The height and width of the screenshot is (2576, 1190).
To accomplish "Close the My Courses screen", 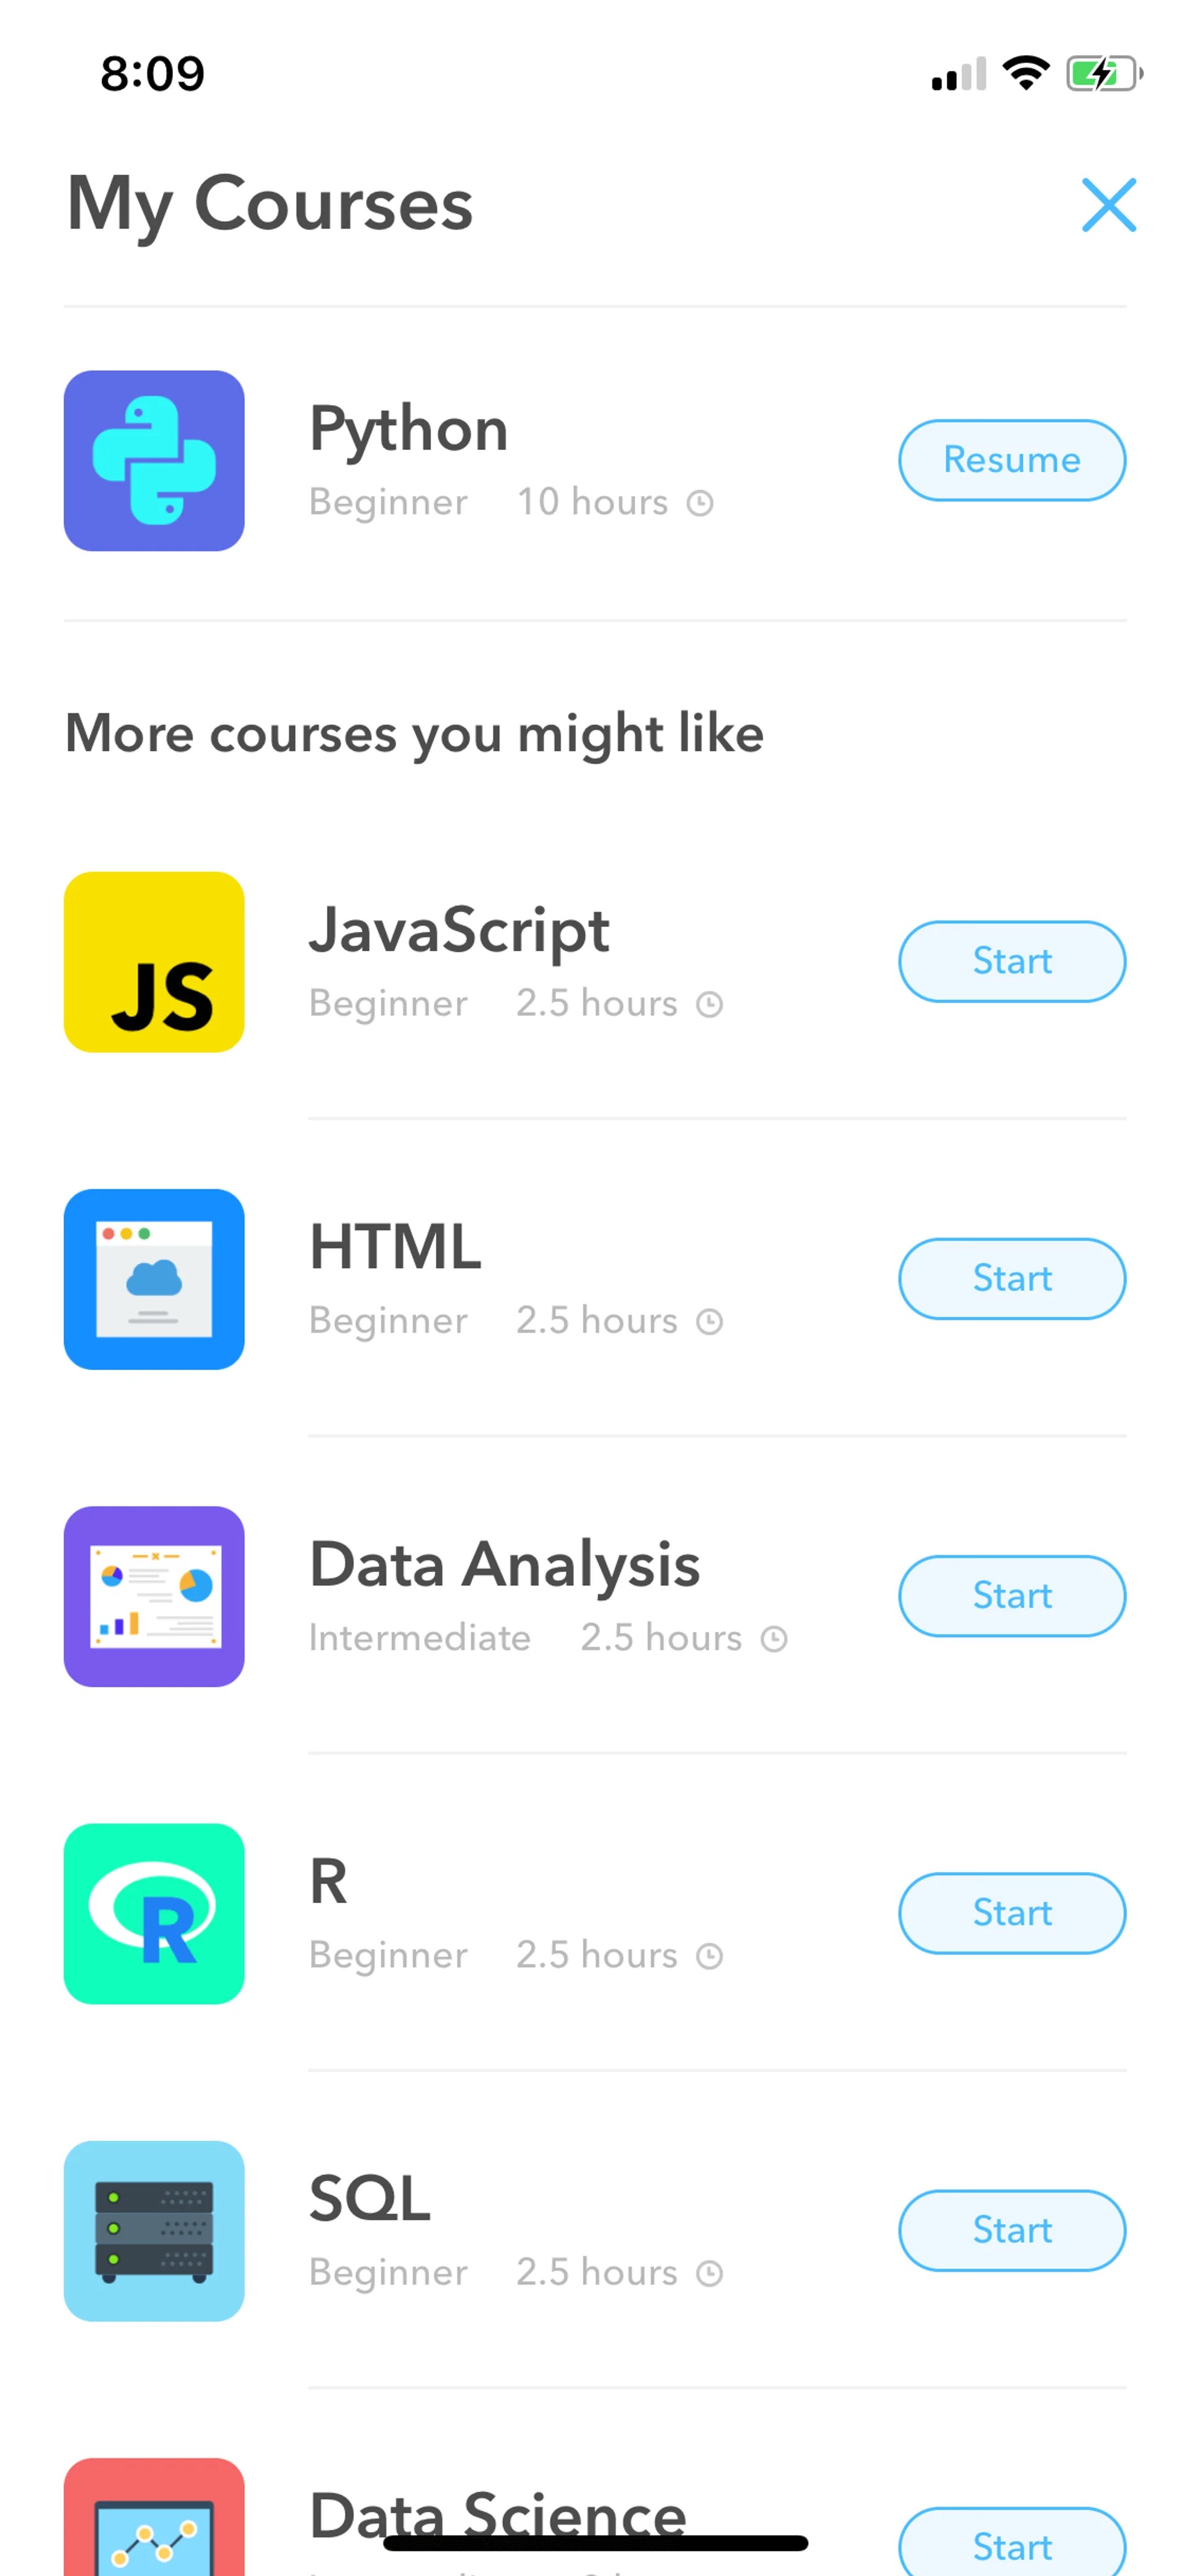I will click(x=1108, y=205).
